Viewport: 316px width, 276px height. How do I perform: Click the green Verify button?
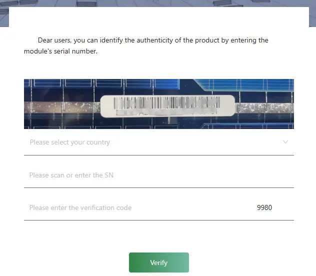(159, 262)
